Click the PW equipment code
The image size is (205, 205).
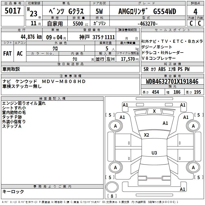pos(187,69)
